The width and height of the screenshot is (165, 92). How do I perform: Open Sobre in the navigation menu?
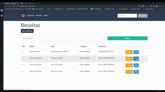click(x=46, y=15)
